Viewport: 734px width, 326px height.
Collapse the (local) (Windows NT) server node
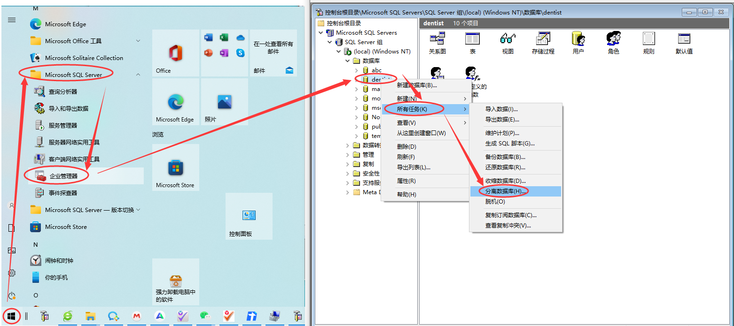pyautogui.click(x=339, y=52)
